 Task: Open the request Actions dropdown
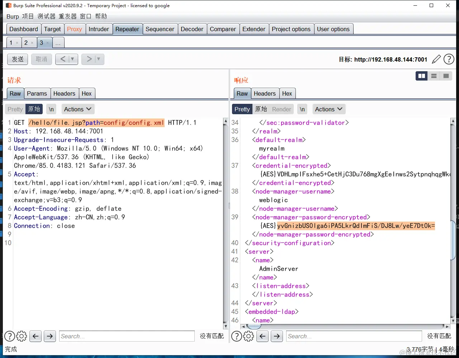(78, 109)
